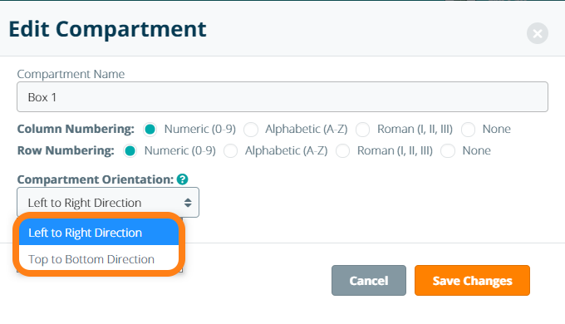The height and width of the screenshot is (324, 565).
Task: Click the Edit Compartment title heading
Action: point(107,29)
